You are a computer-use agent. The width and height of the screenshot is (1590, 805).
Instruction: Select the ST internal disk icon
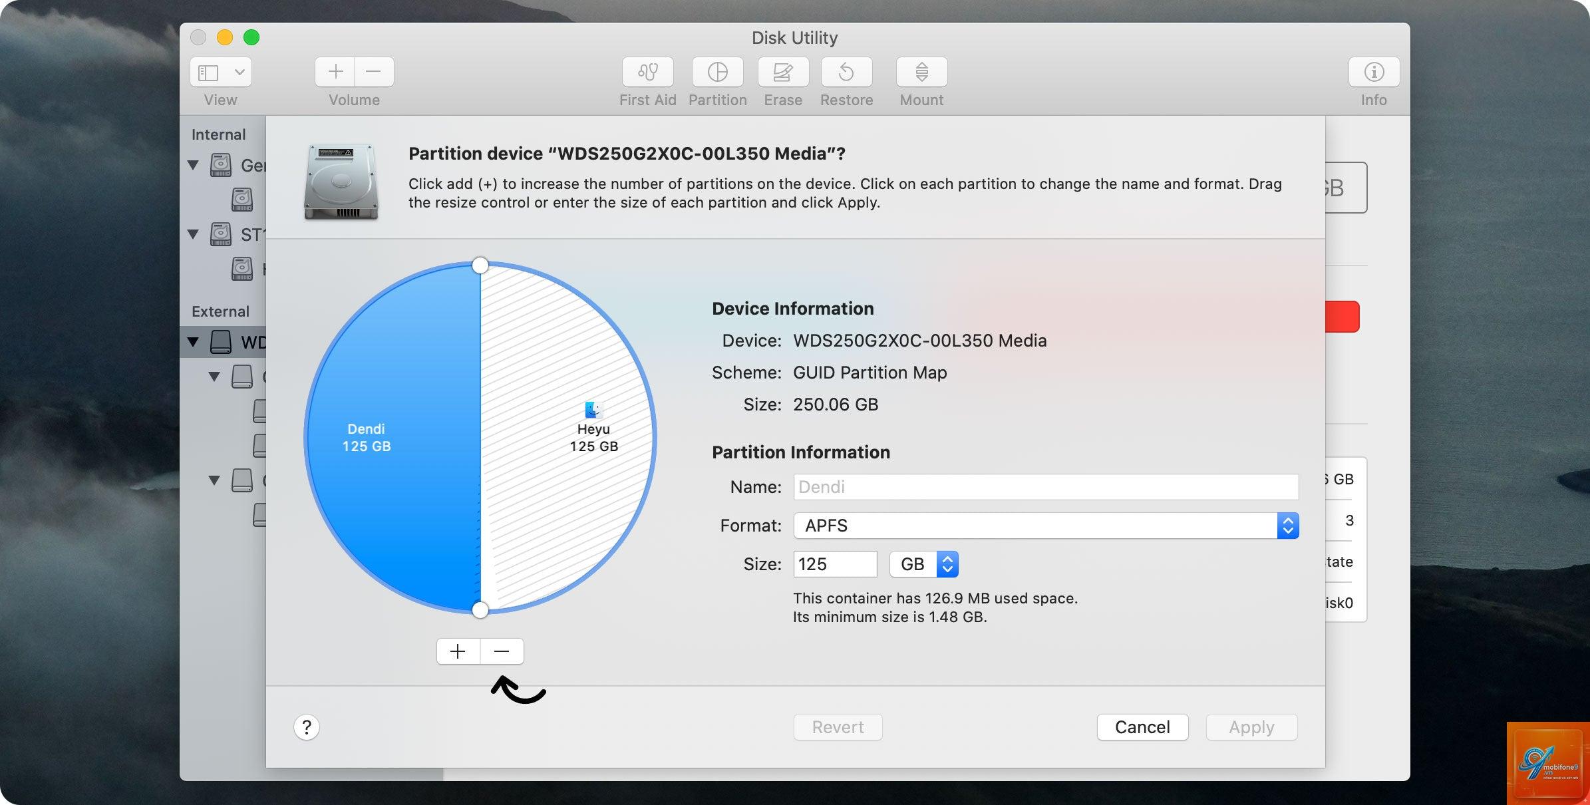click(x=221, y=234)
